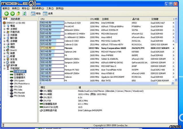Select the 網路 network tree icon
This screenshot has width=183, height=129.
[8, 47]
